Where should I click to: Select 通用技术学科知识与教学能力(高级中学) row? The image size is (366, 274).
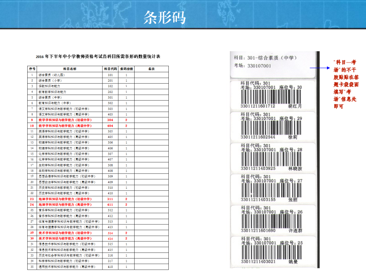click(x=98, y=267)
